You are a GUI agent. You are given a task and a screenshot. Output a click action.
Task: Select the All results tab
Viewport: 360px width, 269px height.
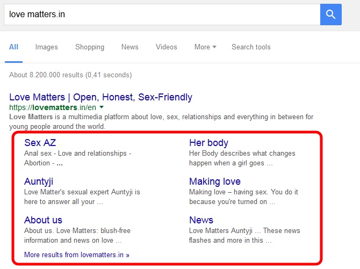pyautogui.click(x=13, y=47)
